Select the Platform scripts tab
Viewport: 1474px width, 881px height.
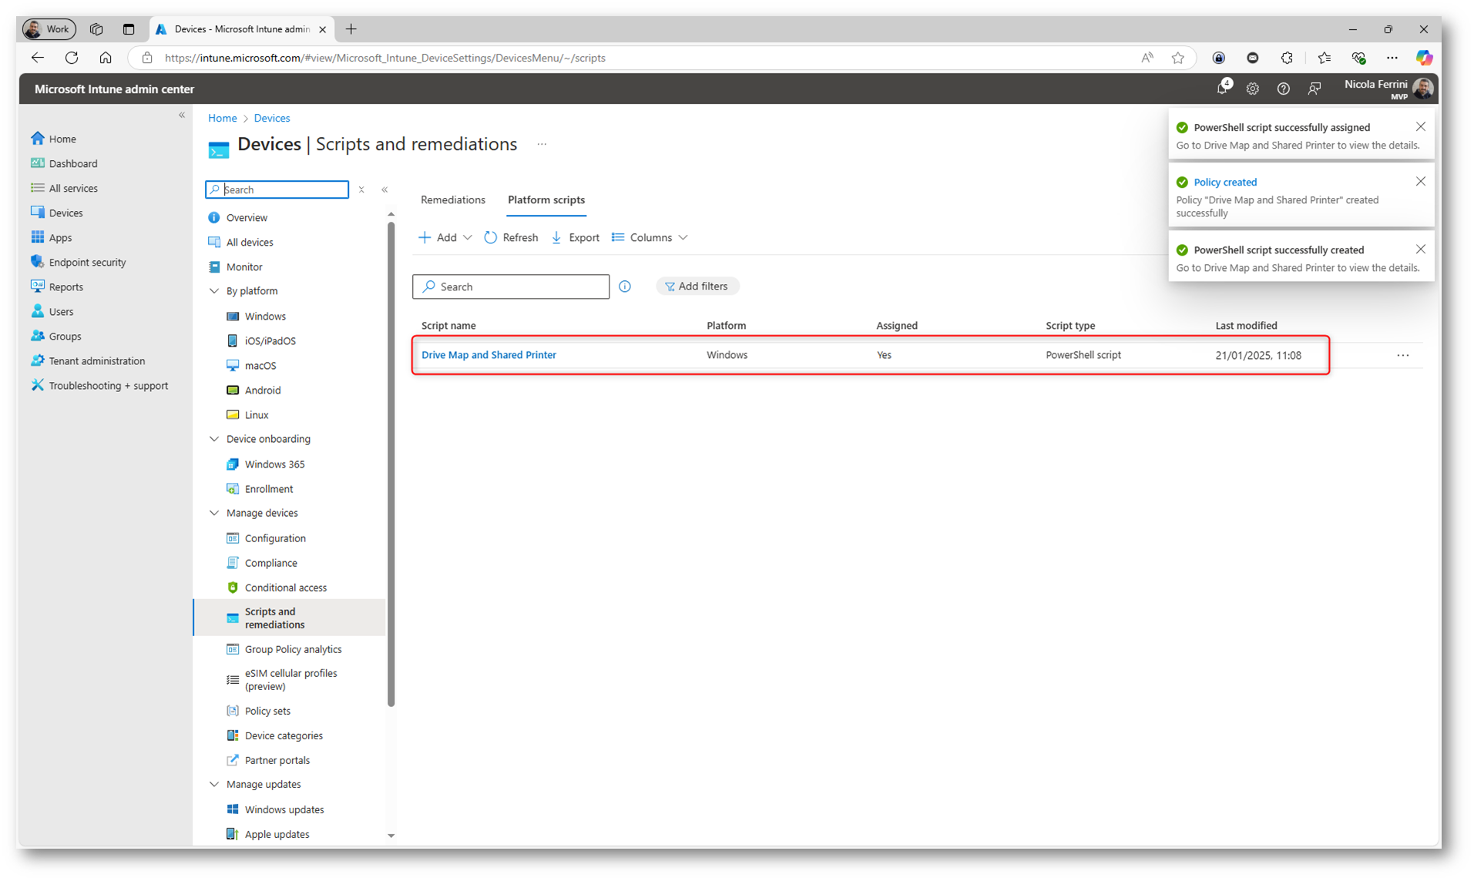(x=546, y=199)
